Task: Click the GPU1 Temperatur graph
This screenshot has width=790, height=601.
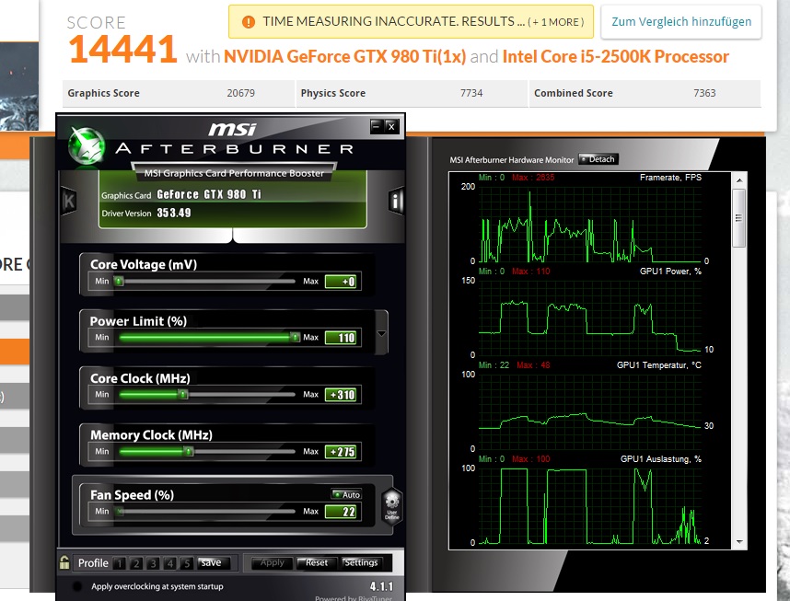Action: point(590,411)
